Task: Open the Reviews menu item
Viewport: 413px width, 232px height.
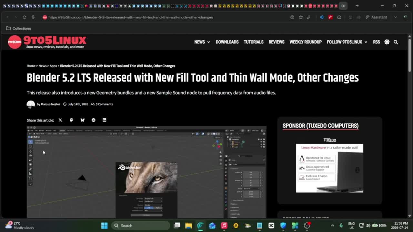Action: pos(277,42)
